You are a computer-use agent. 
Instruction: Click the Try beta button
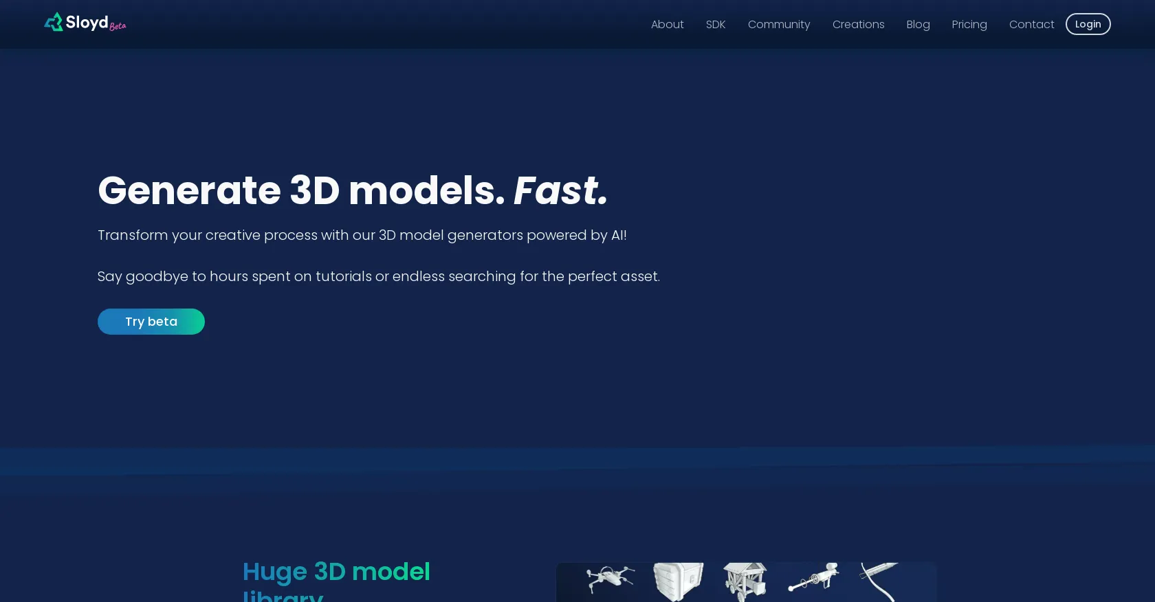click(151, 322)
